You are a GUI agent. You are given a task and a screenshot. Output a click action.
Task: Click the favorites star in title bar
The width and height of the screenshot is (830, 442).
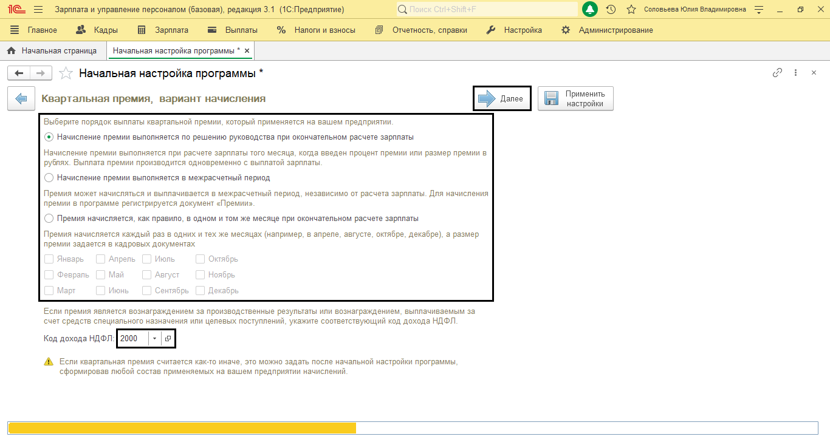click(631, 10)
